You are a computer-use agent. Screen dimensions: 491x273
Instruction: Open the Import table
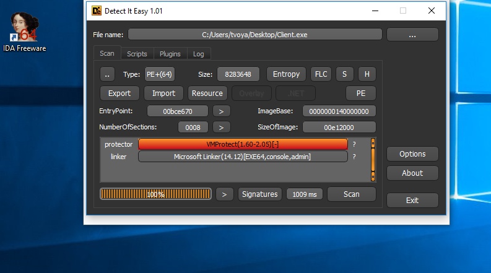tap(163, 93)
